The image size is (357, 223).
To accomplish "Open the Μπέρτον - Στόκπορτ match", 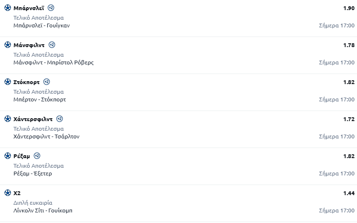I will coord(40,99).
